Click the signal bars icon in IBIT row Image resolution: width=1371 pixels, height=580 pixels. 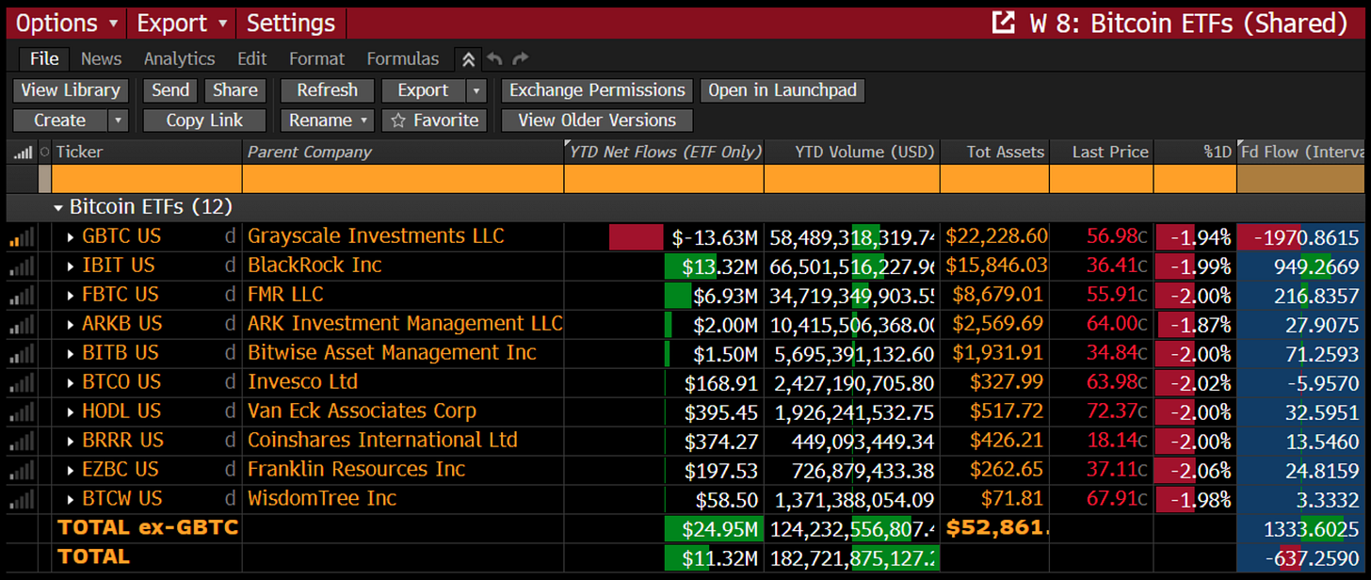click(21, 266)
